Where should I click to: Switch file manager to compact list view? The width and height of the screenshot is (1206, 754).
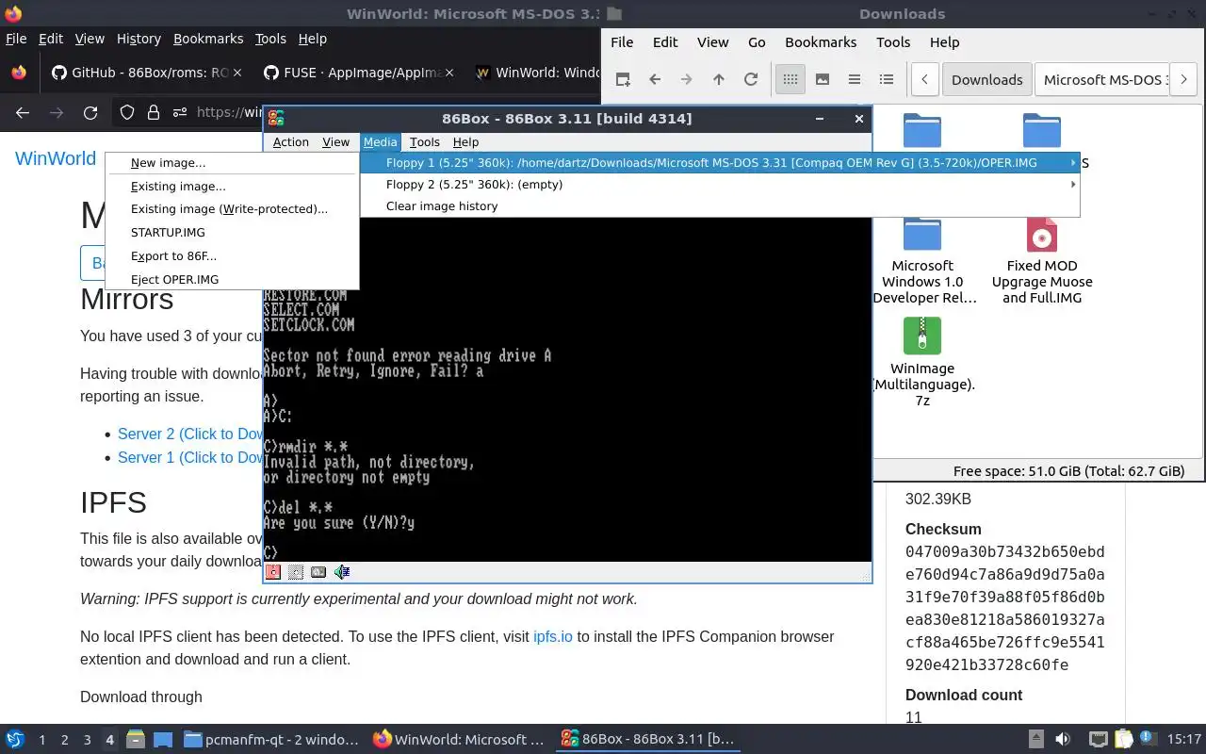[855, 79]
